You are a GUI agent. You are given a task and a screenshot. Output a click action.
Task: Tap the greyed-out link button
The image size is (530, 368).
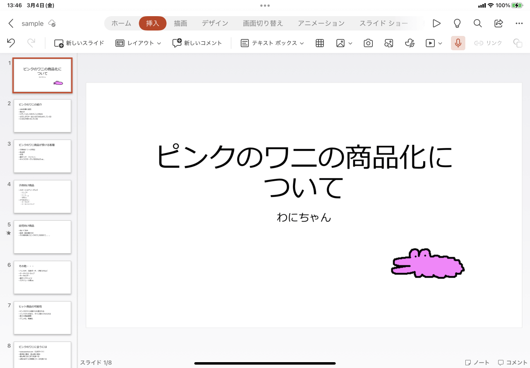click(x=488, y=43)
